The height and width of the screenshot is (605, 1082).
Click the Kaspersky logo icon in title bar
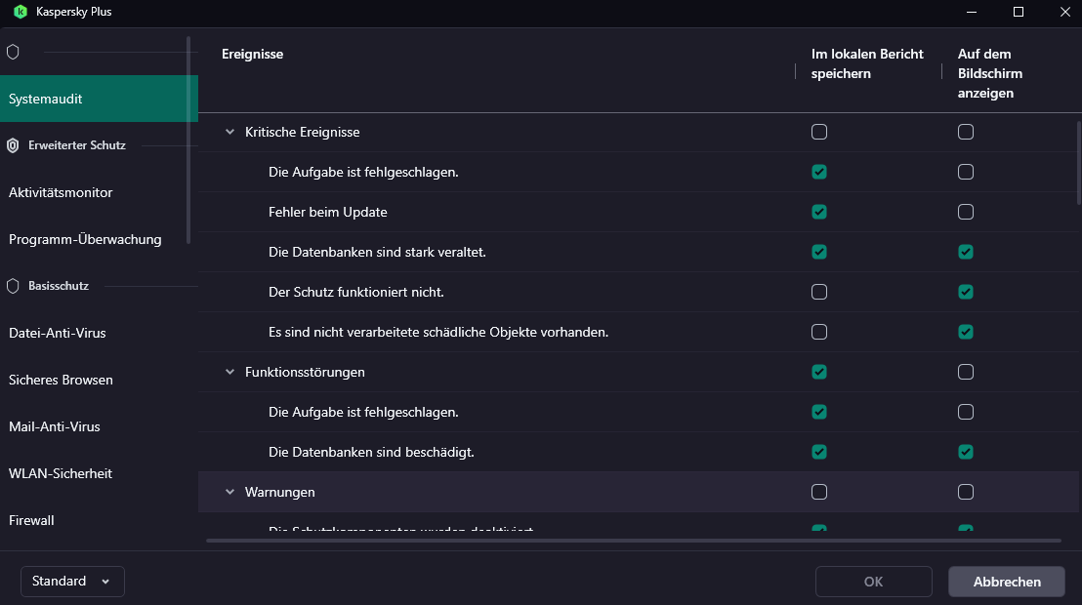coord(20,12)
